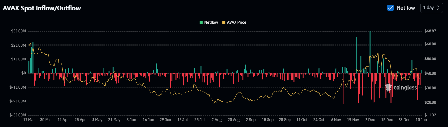Click the $20.00 right axis price label
448x127 pixels.
point(430,102)
